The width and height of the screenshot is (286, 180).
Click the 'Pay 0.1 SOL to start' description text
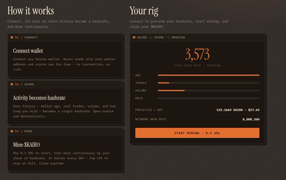coord(61,158)
